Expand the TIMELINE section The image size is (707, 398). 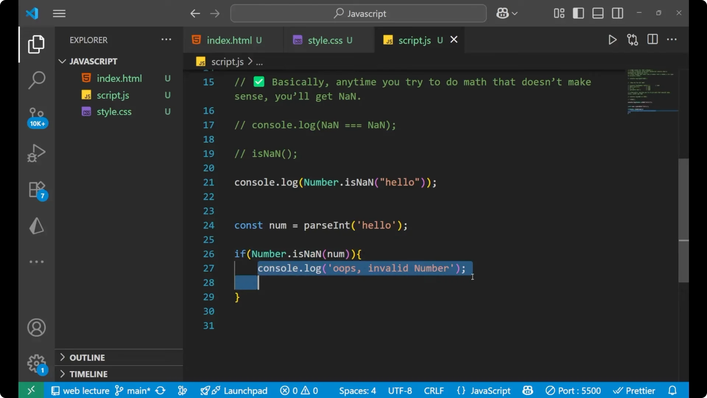point(89,374)
